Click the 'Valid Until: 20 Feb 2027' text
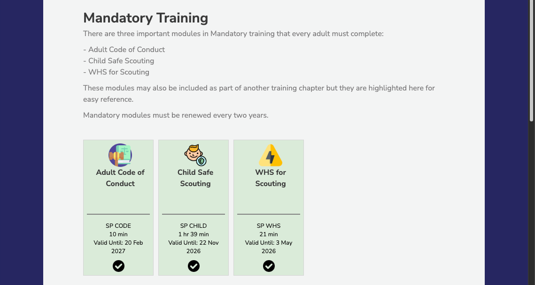 tap(118, 247)
